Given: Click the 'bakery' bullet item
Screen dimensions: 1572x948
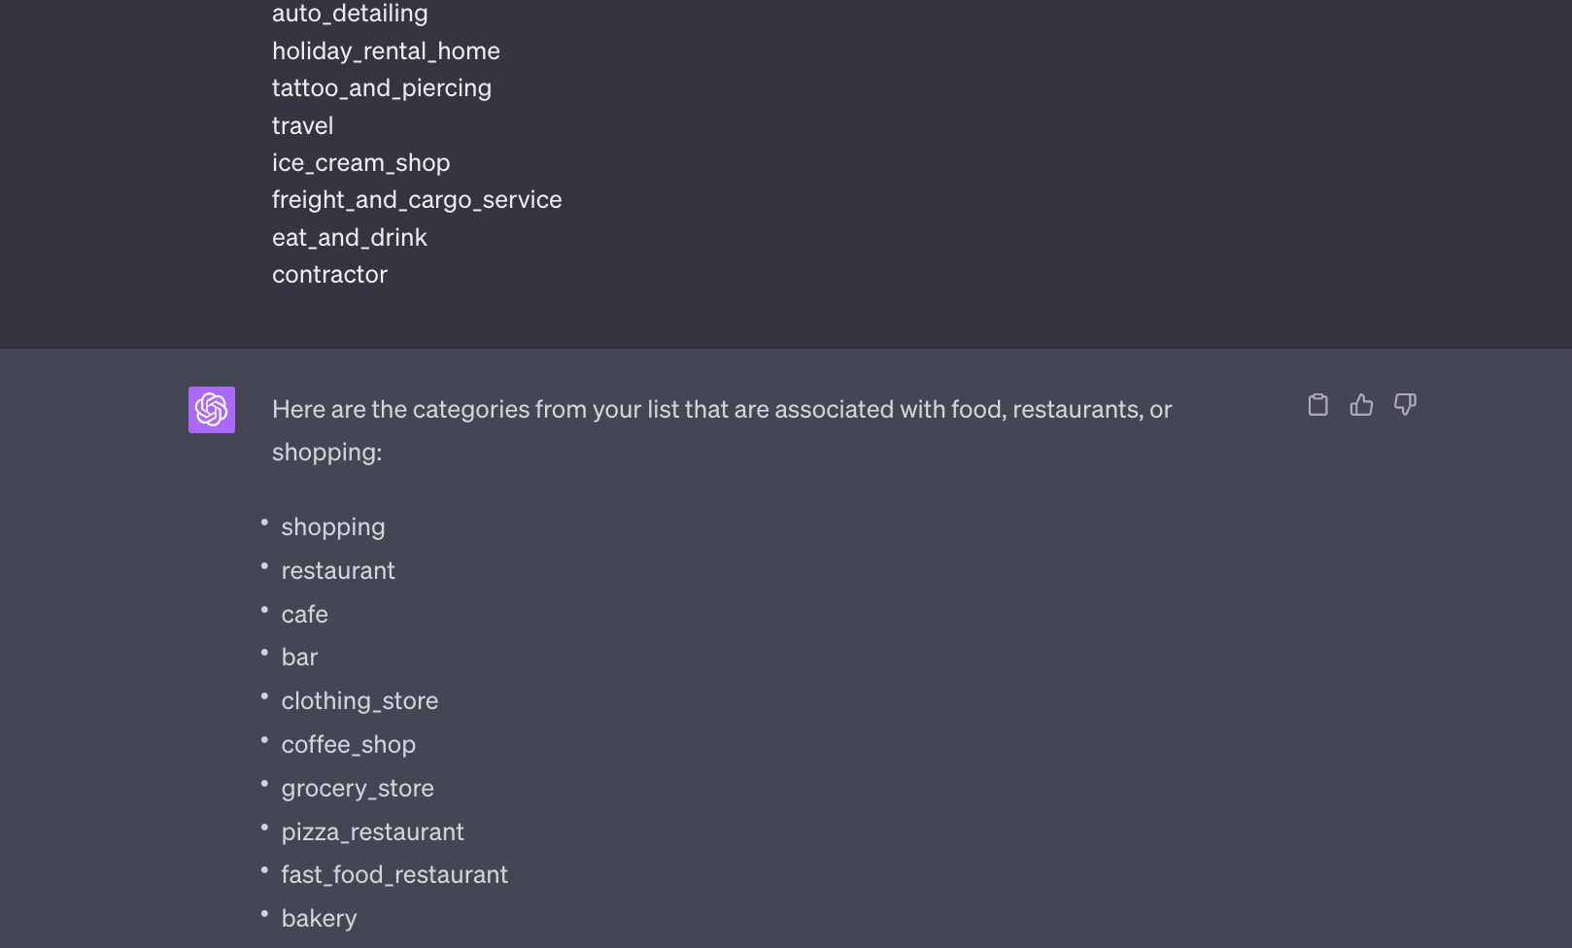Looking at the screenshot, I should pyautogui.click(x=320, y=919).
